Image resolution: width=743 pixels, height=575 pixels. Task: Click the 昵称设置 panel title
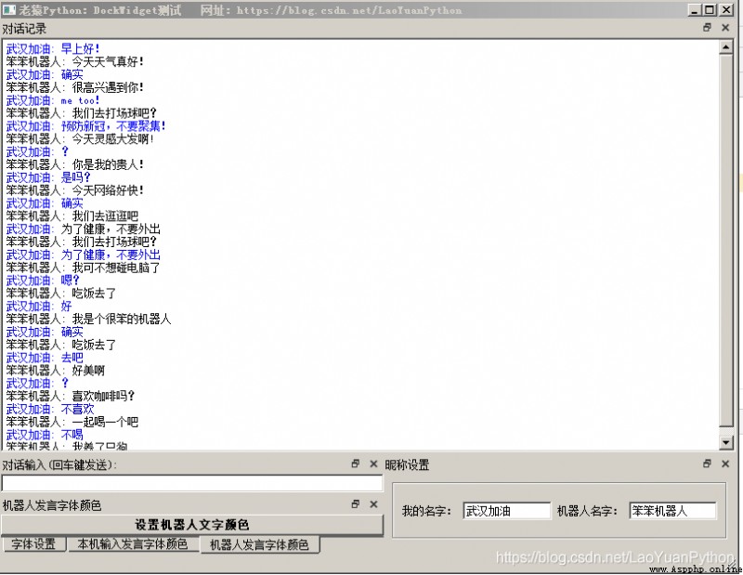(407, 465)
